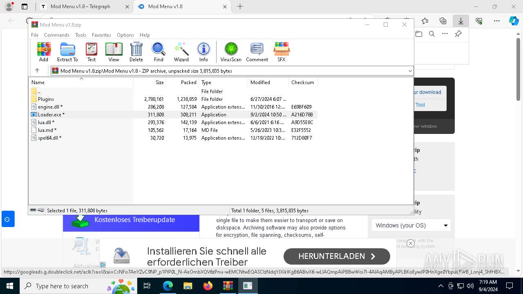Open Edge Settings and more menu
This screenshot has height=294, width=523.
tap(497, 21)
